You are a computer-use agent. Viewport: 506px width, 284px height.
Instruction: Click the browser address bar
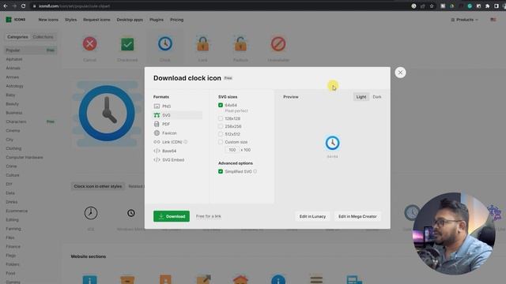220,6
